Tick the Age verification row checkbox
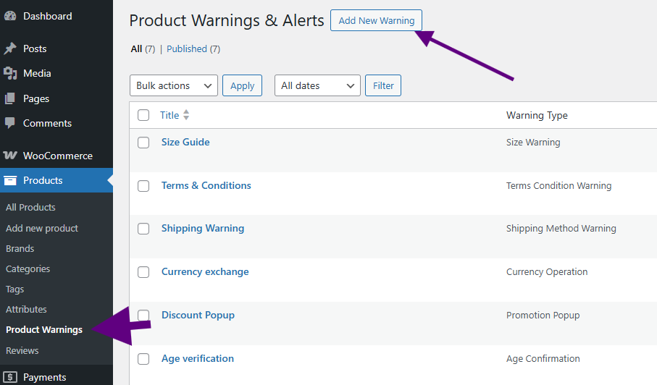Screen dimensions: 657x385 click(x=143, y=359)
